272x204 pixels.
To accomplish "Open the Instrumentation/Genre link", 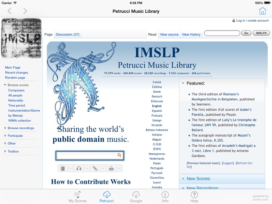I will [24, 111].
